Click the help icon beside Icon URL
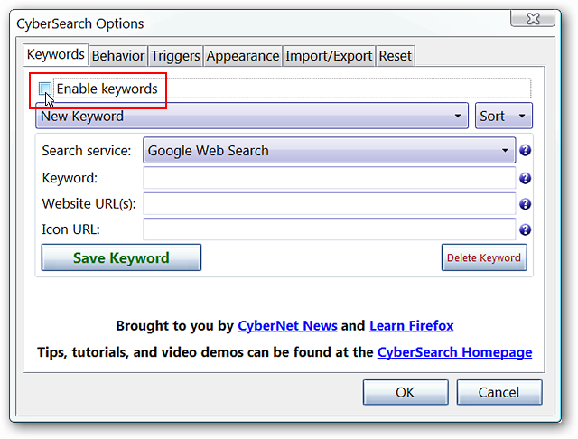 (x=525, y=230)
